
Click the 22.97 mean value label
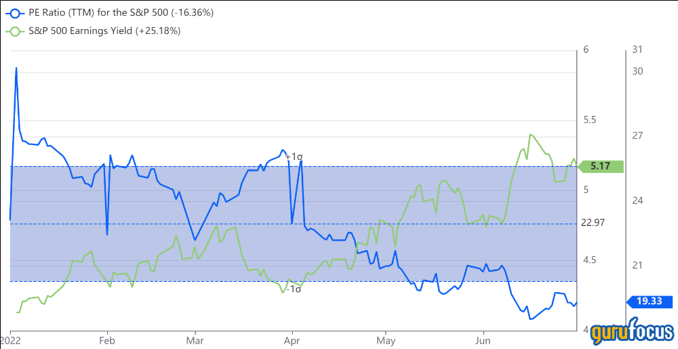593,222
